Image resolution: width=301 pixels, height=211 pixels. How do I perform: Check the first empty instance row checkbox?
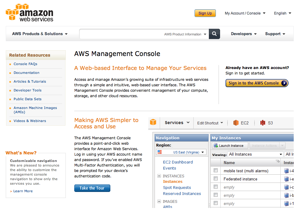point(216,187)
